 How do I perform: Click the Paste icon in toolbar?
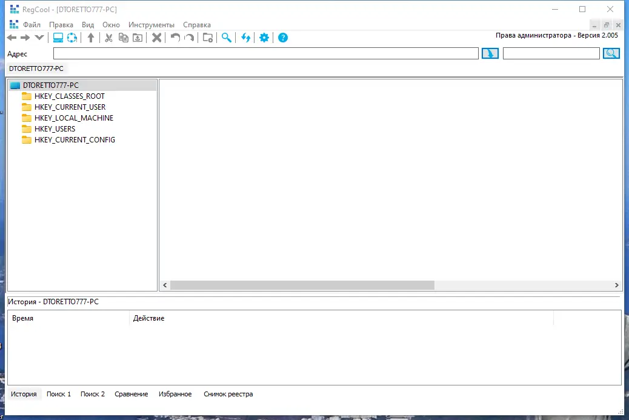click(x=138, y=38)
